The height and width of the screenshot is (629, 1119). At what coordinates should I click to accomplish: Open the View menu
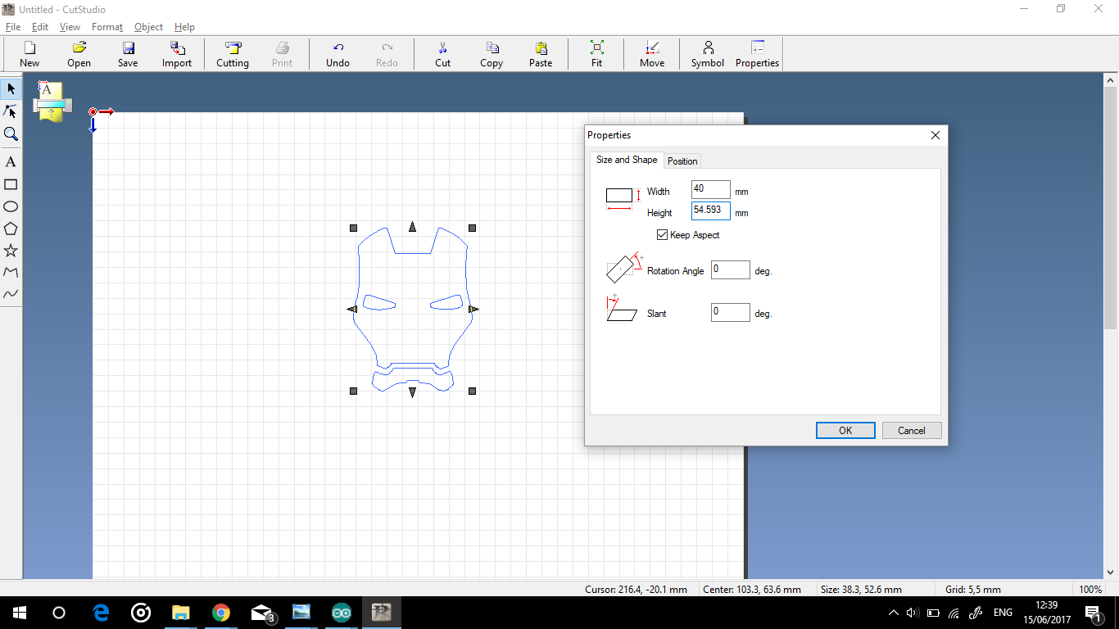coord(70,27)
